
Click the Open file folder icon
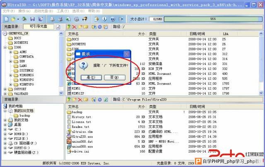pyautogui.click(x=13, y=19)
